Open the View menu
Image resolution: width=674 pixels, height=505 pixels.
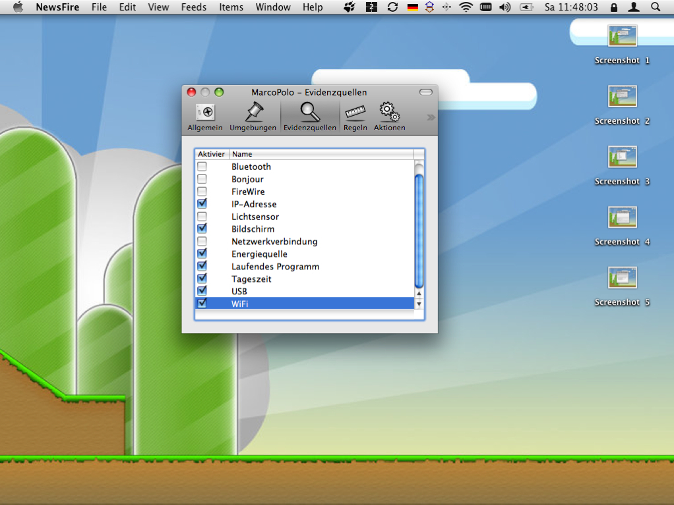tap(158, 7)
